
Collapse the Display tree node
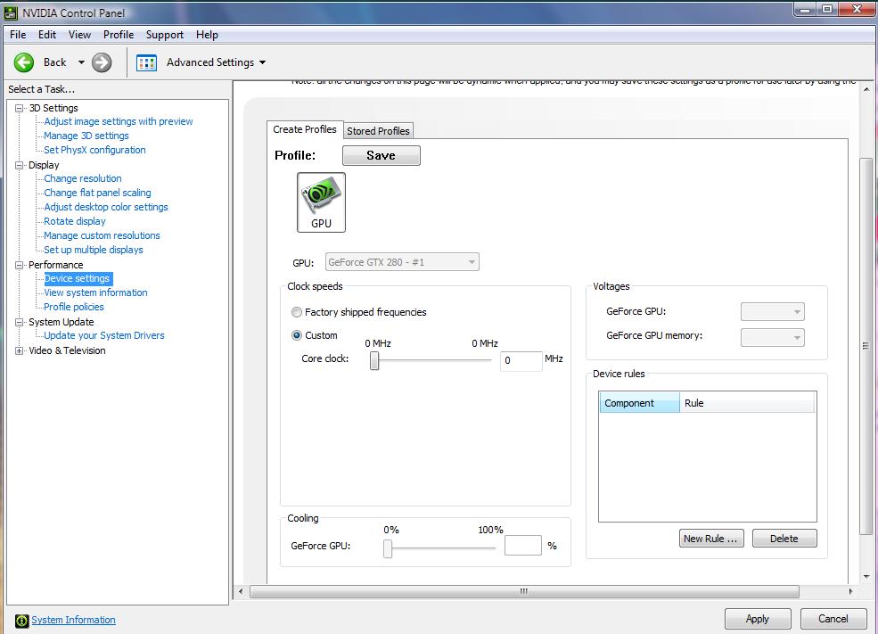click(19, 165)
